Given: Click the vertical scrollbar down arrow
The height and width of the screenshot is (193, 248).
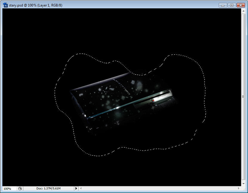Looking at the screenshot, I should 243,184.
